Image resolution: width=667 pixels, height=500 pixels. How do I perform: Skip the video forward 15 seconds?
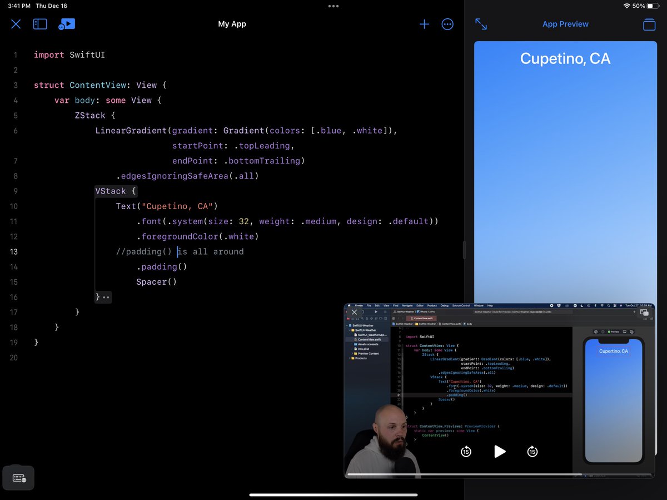[532, 452]
